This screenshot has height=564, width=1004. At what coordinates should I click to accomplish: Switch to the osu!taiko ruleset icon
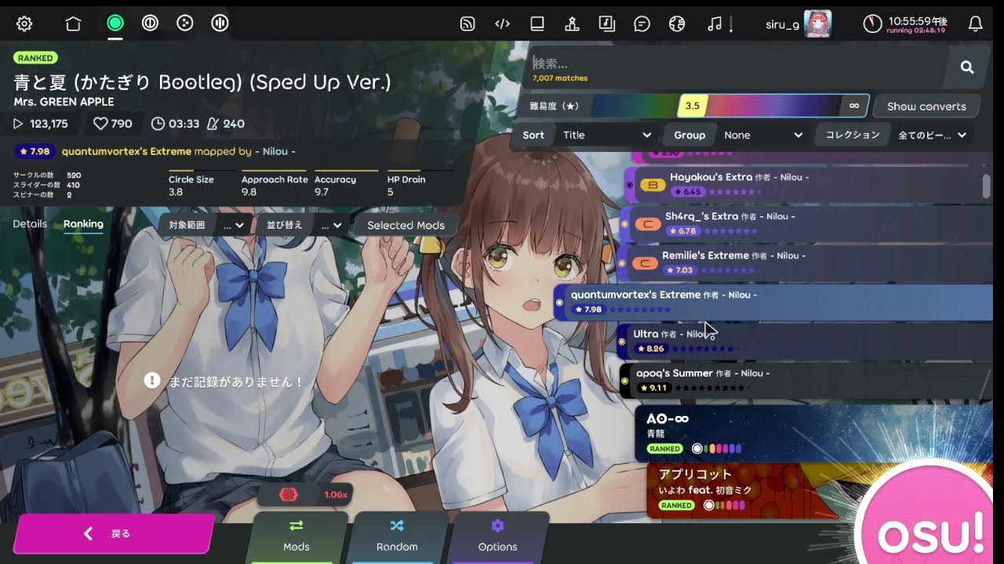[150, 23]
